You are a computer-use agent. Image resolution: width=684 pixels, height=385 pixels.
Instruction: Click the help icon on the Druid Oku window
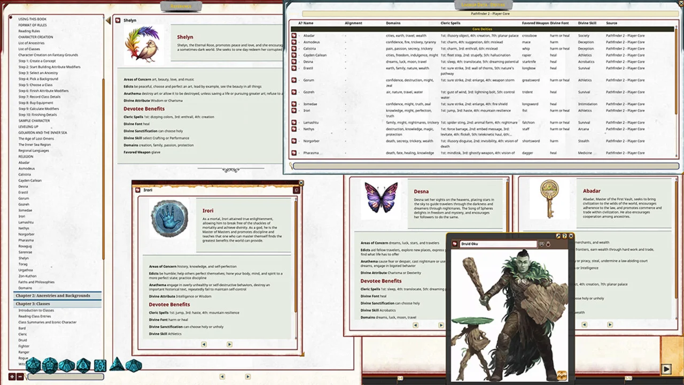click(564, 236)
